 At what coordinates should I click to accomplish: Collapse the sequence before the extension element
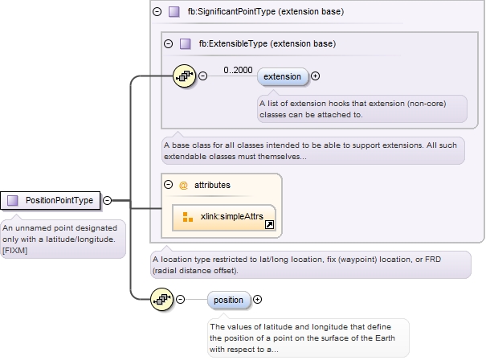(202, 76)
